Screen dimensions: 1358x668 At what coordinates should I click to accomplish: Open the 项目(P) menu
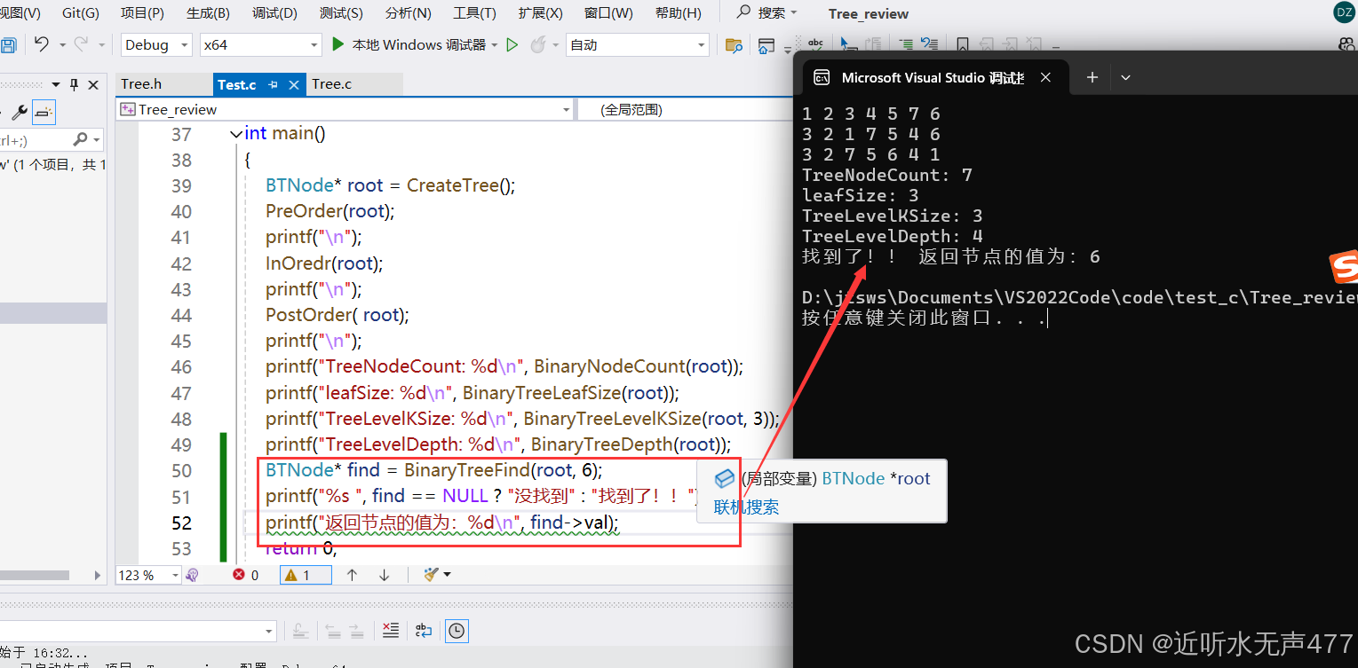tap(142, 13)
